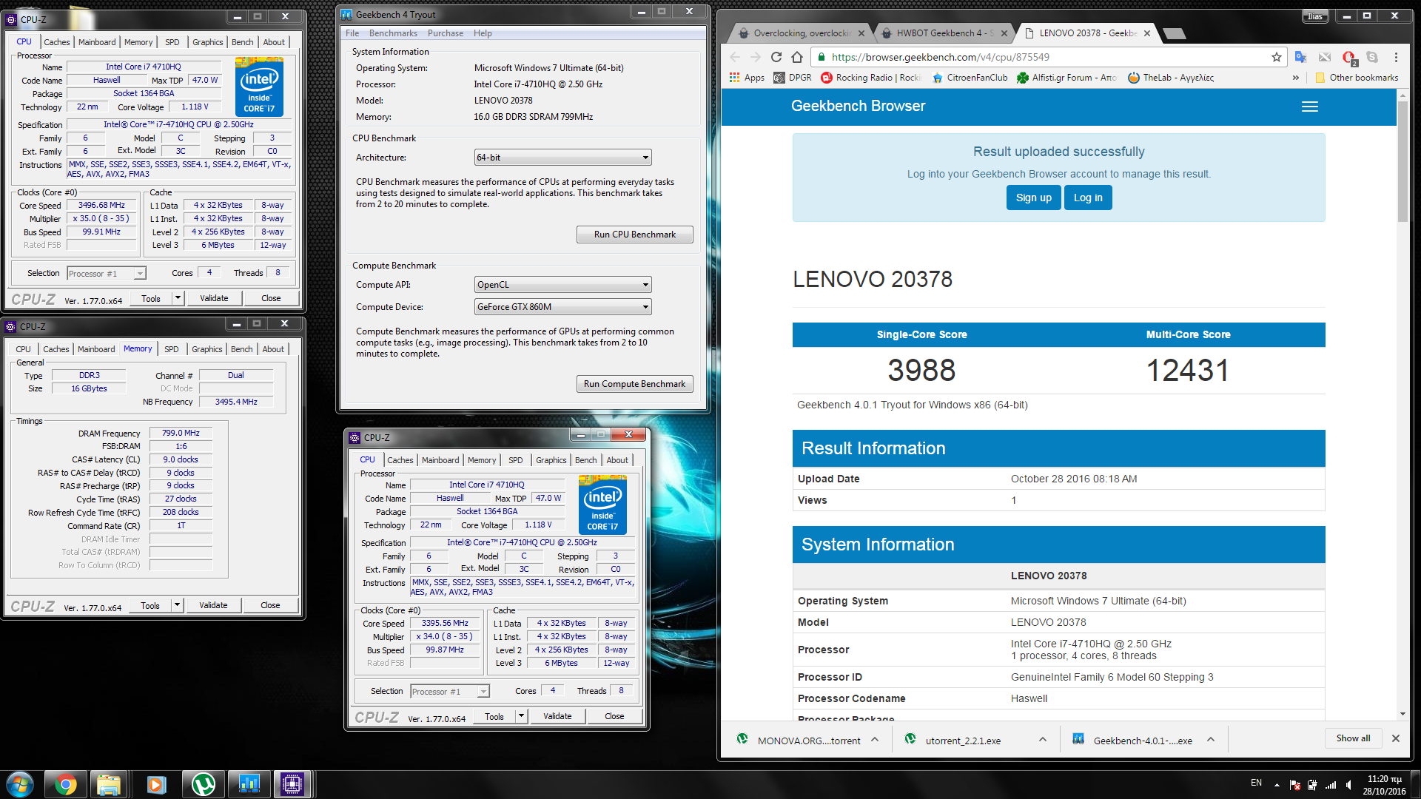Click the Run Compute Benchmark button
The image size is (1421, 799).
[634, 384]
